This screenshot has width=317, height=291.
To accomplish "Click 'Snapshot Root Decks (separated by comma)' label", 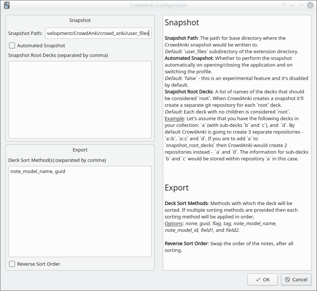I will pos(58,55).
